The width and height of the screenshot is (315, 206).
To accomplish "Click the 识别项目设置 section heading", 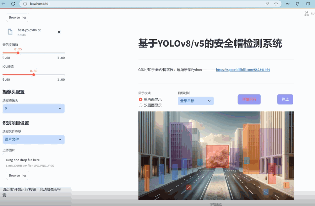I will (16, 123).
